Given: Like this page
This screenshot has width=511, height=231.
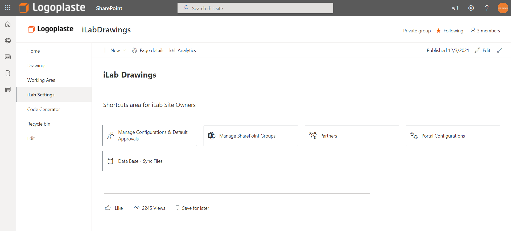Looking at the screenshot, I should 114,208.
